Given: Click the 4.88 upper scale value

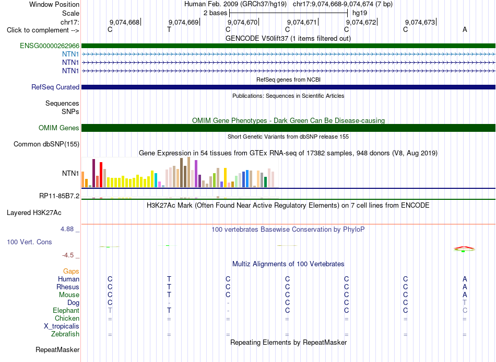Looking at the screenshot, I should pyautogui.click(x=67, y=229).
